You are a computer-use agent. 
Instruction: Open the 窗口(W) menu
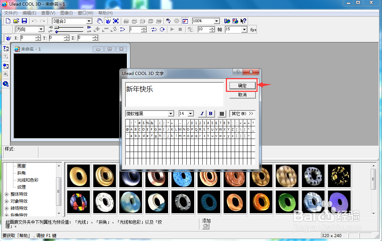tap(86, 13)
